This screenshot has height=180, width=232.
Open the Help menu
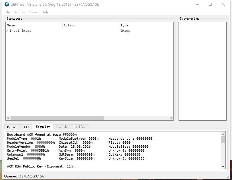coord(45,12)
